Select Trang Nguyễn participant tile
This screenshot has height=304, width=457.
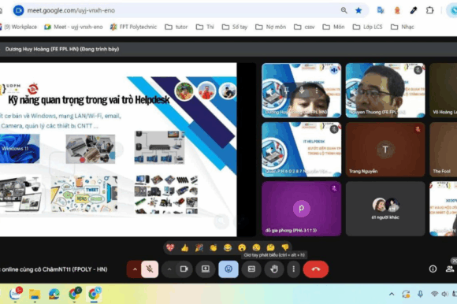pos(385,150)
